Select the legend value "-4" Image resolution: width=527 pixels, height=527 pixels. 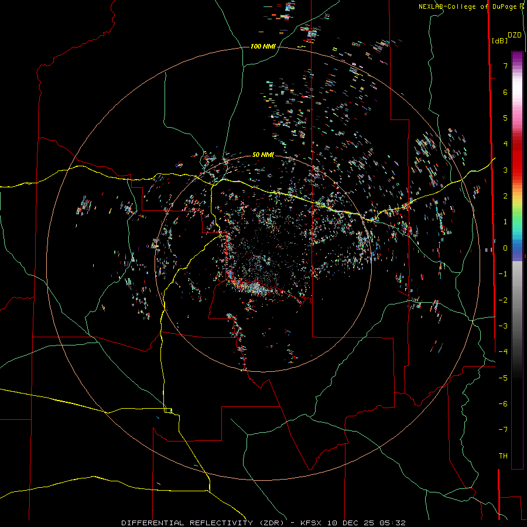(x=503, y=352)
